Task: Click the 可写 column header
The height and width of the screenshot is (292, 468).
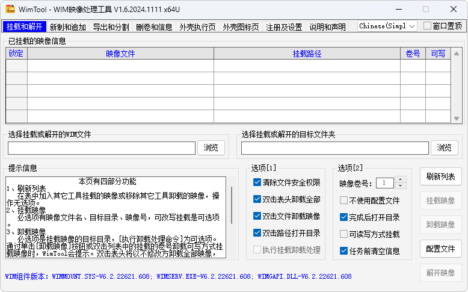Action: tap(438, 54)
